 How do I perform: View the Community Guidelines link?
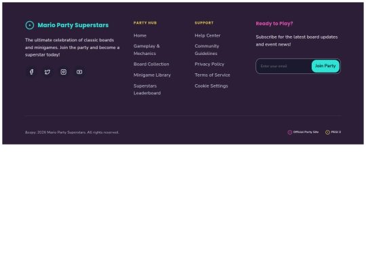click(207, 50)
